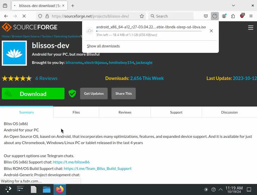Open blissroms author profile
Screen dimensions: 257x195
pos(74,63)
